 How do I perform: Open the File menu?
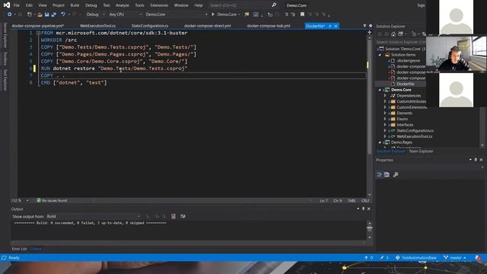tap(17, 5)
